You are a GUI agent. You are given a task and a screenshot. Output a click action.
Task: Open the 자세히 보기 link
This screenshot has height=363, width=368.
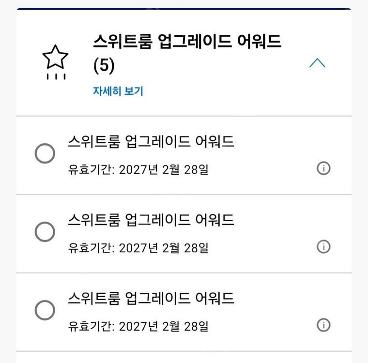click(118, 91)
